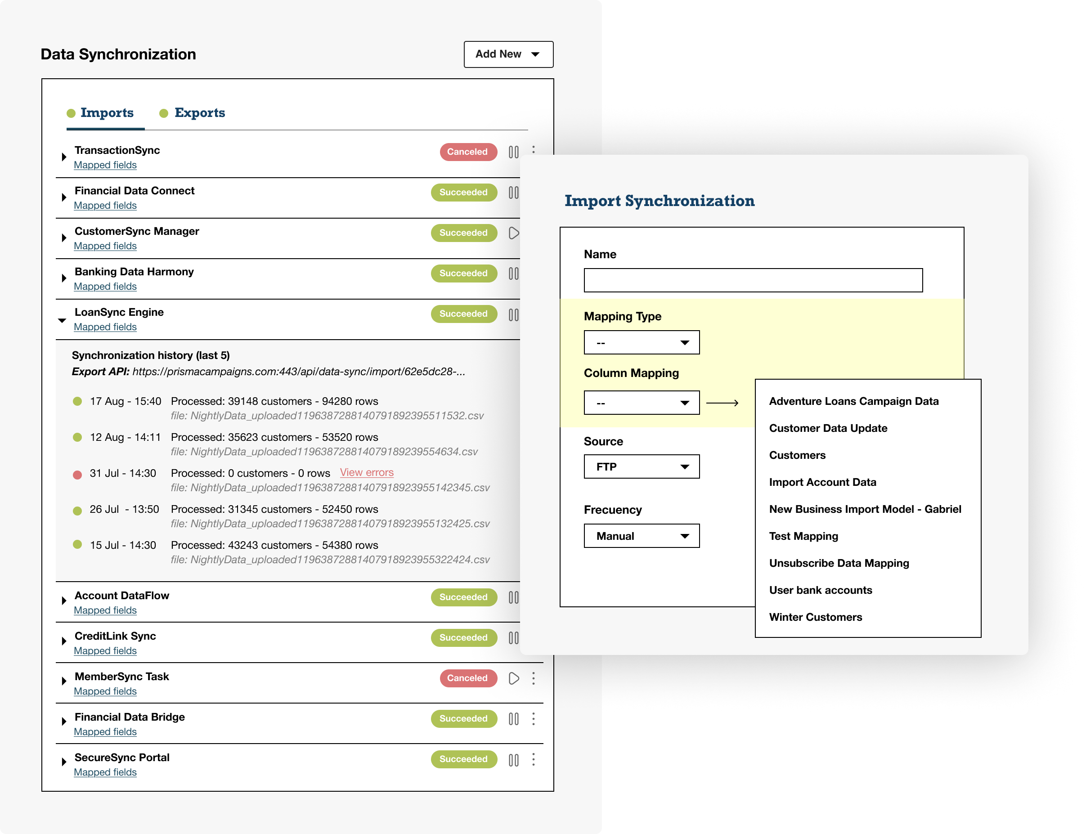Image resolution: width=1086 pixels, height=834 pixels.
Task: Pause the Financial Data Connect sync
Action: point(513,193)
